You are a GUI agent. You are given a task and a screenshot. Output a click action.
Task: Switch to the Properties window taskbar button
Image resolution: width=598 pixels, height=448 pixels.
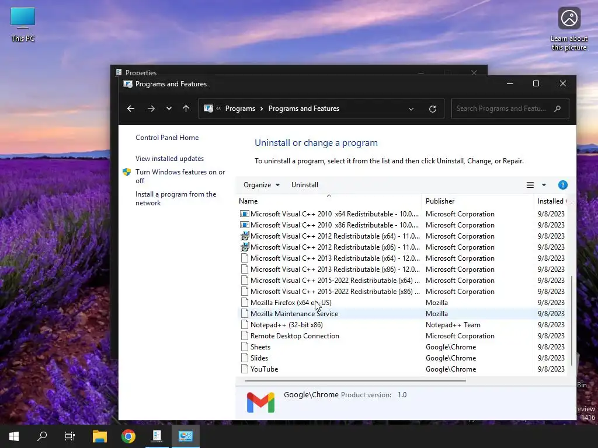(x=157, y=436)
